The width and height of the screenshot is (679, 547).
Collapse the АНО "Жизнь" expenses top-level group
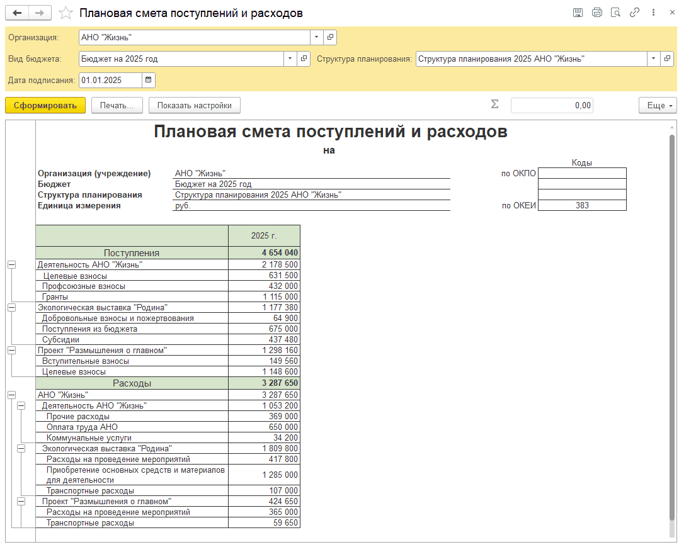point(11,395)
